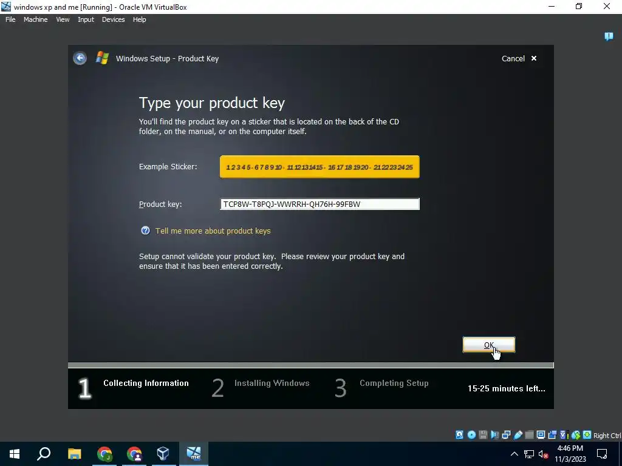The height and width of the screenshot is (466, 622).
Task: Open Windows taskbar search
Action: [44, 454]
